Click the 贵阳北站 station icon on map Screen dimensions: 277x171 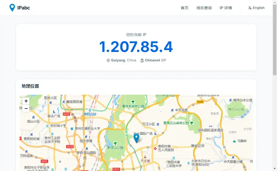coord(90,110)
